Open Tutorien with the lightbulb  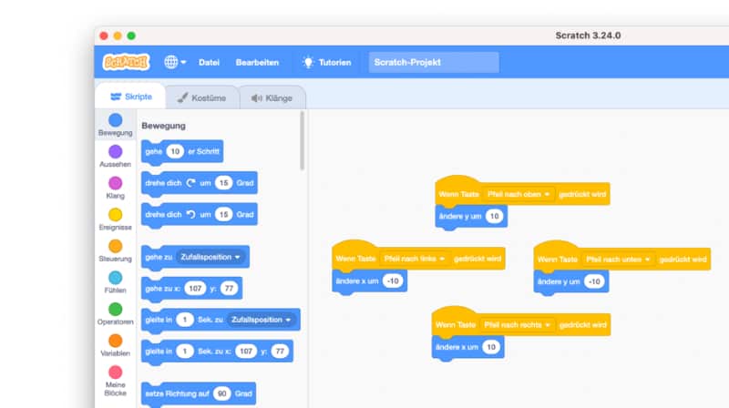[x=326, y=62]
